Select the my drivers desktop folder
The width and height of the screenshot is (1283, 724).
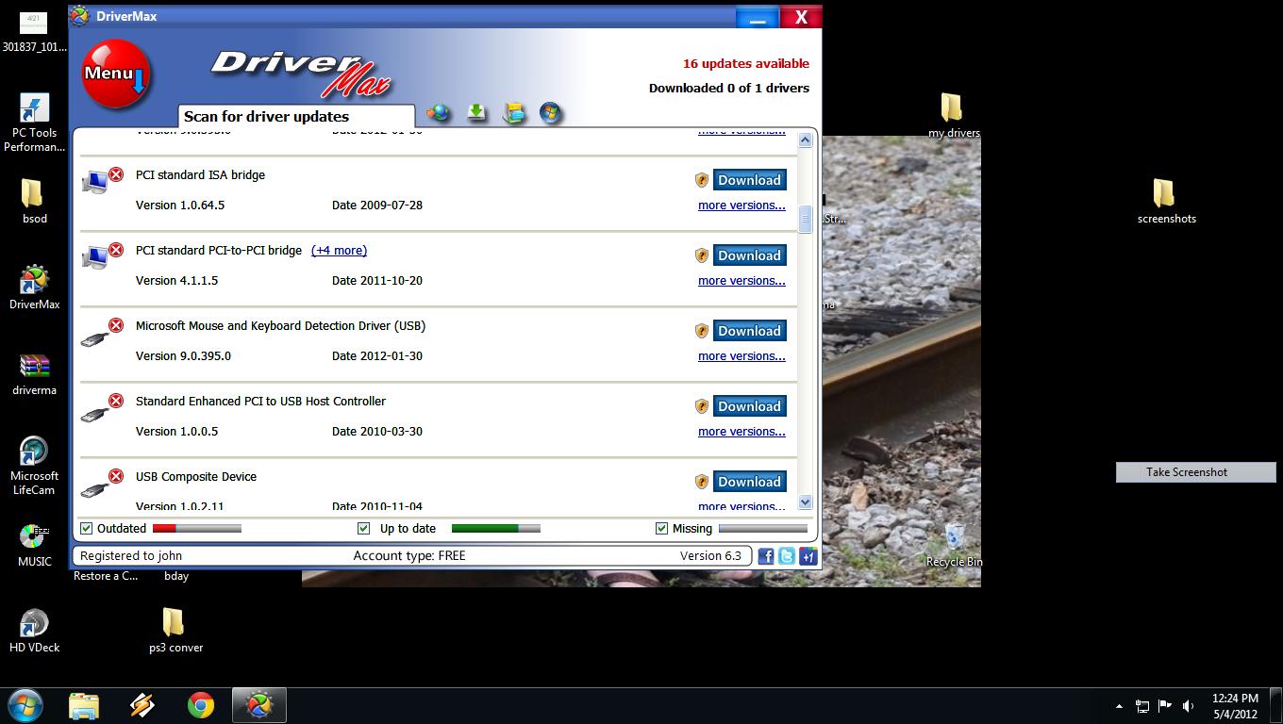[x=953, y=115]
